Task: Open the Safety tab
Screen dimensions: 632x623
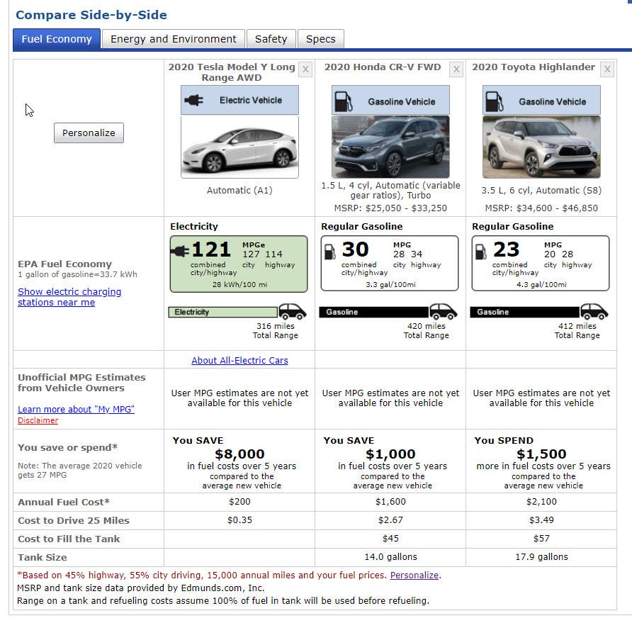Action: [271, 39]
